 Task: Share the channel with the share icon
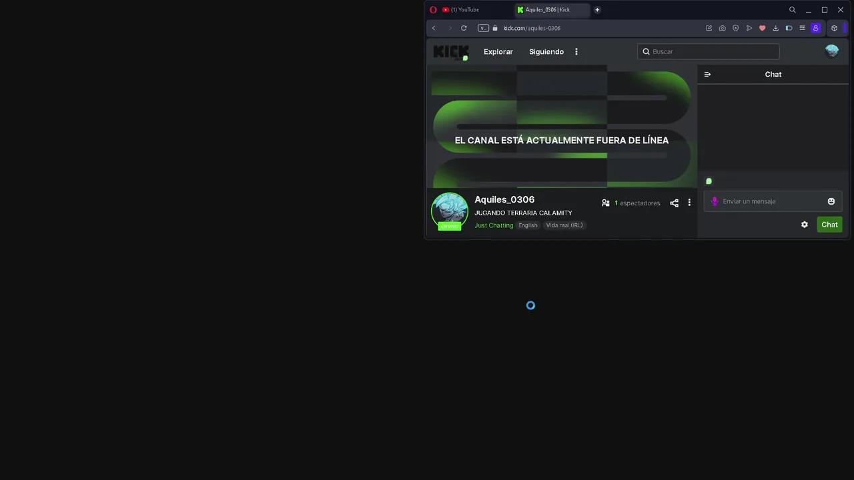coord(674,203)
